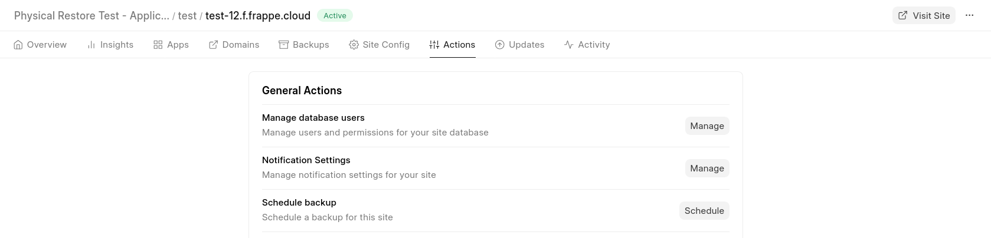Open Physical Restore Test breadcrumb link
The width and height of the screenshot is (991, 238).
coord(91,16)
